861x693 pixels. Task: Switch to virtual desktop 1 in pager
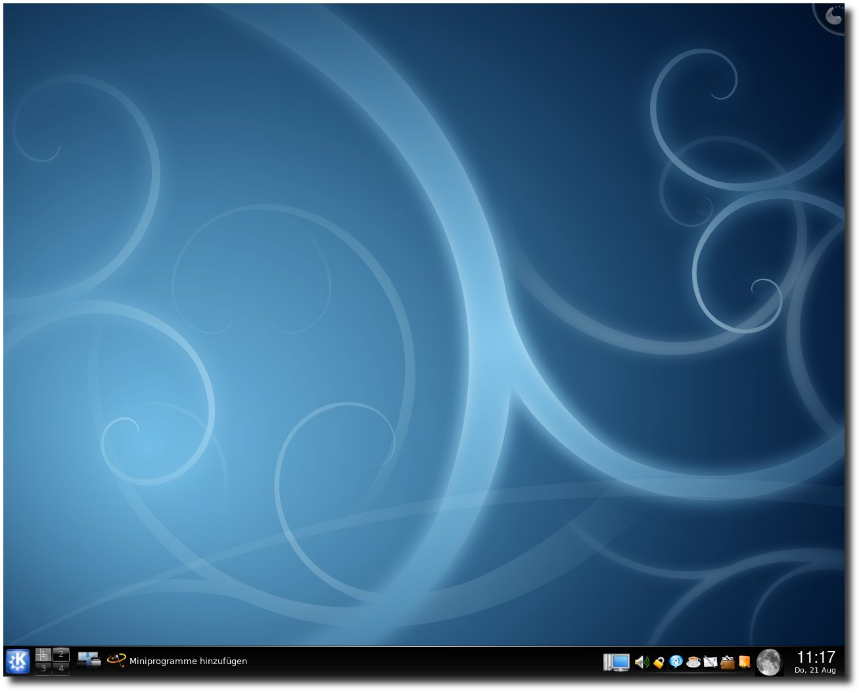pos(43,654)
